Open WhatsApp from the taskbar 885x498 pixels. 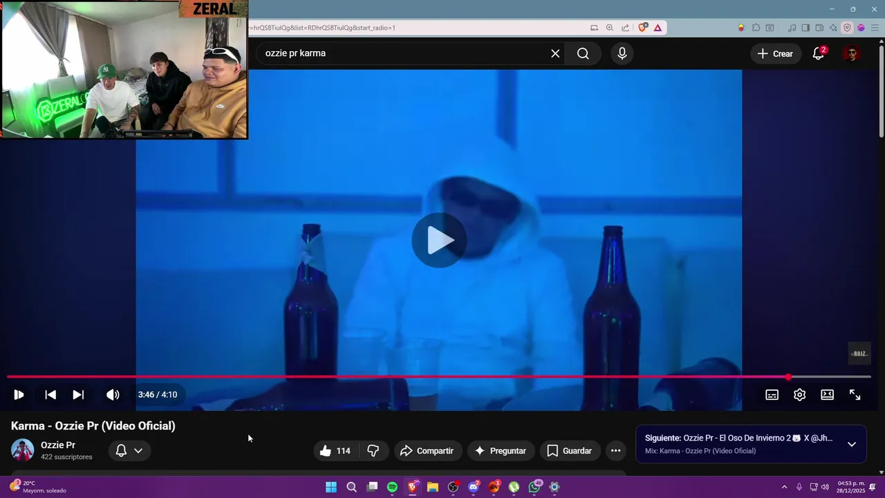534,487
